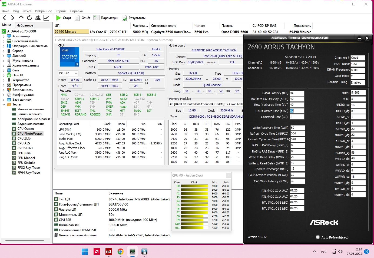Switch to AIDA64 via its taskbar icon
This screenshot has height=258, width=374.
[108, 252]
